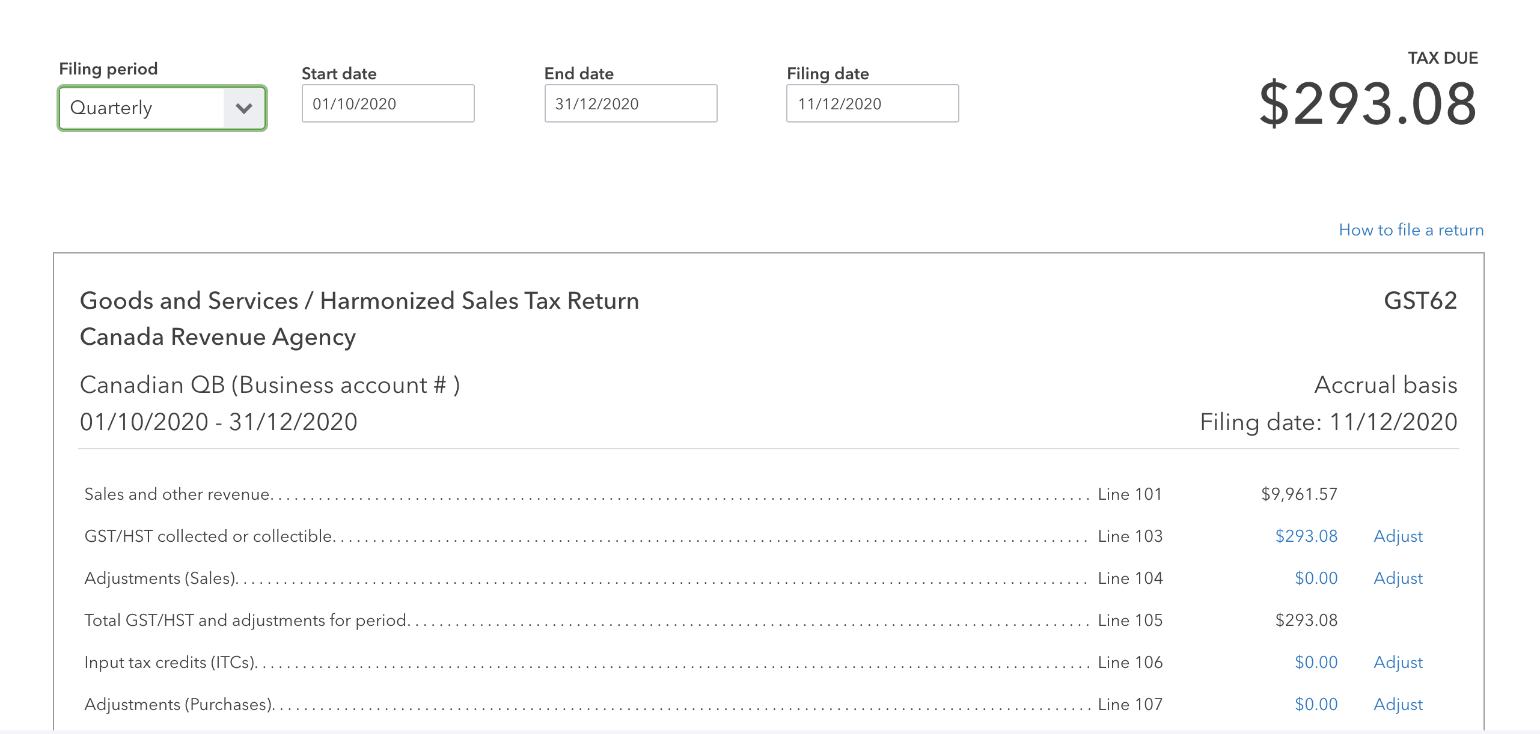View the $0.00 amount on Line 104
This screenshot has width=1540, height=734.
(1316, 578)
